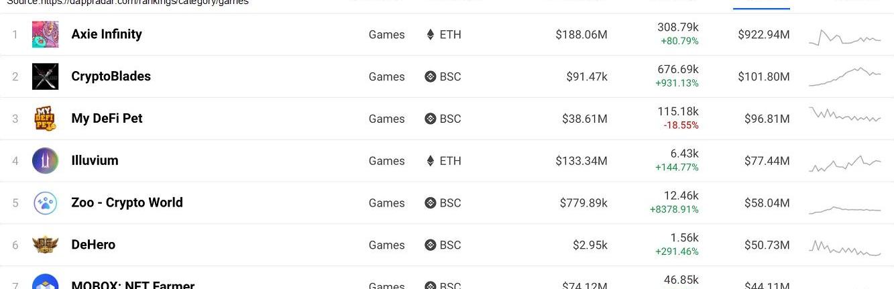Open the DeHero dapp link

click(93, 245)
